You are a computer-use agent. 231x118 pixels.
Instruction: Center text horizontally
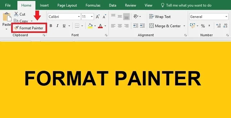coord(120,26)
